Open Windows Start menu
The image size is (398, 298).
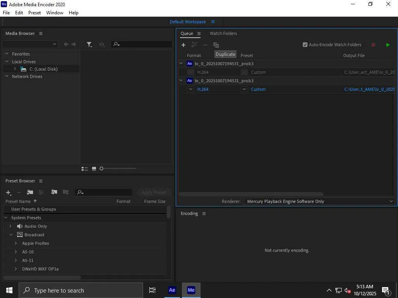(x=9, y=290)
